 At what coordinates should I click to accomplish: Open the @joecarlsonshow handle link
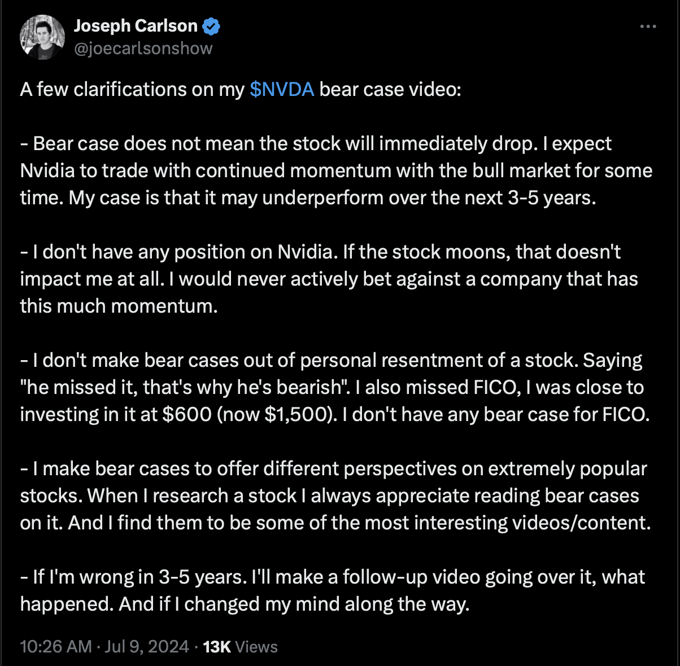click(143, 49)
